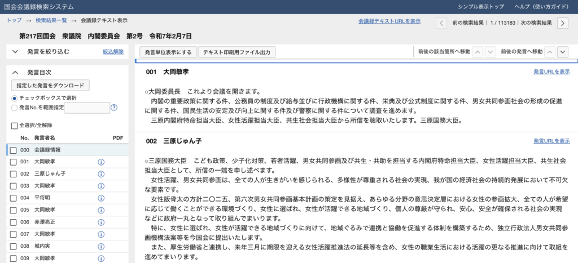Click 指定した発言をダウンロード button
The image size is (578, 263).
50,86
